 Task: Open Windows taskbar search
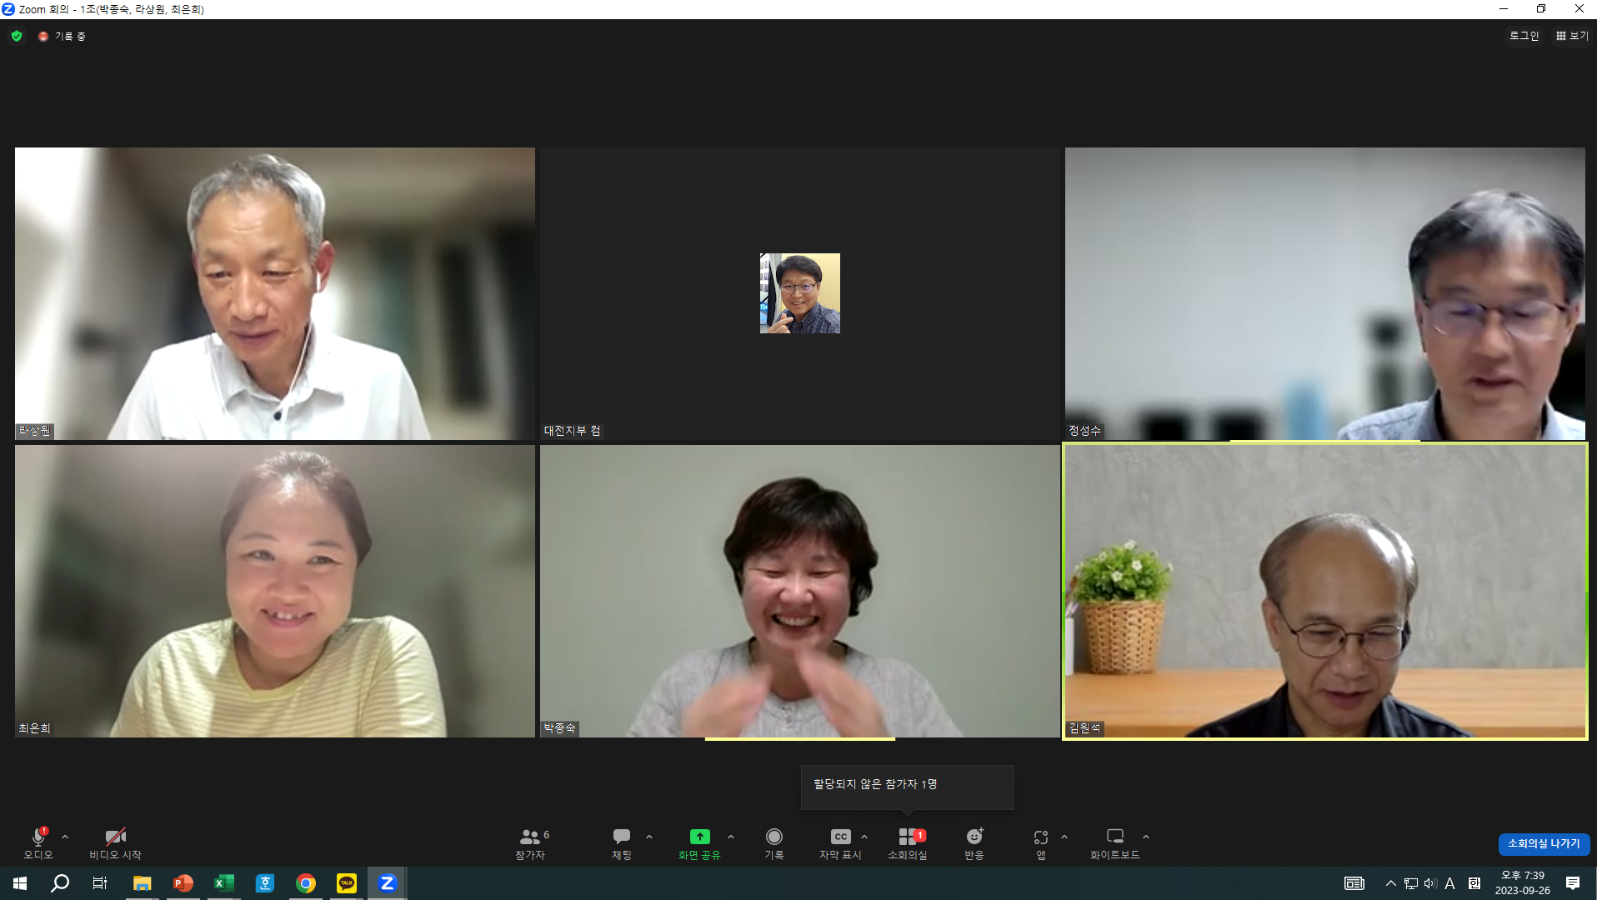tap(60, 883)
